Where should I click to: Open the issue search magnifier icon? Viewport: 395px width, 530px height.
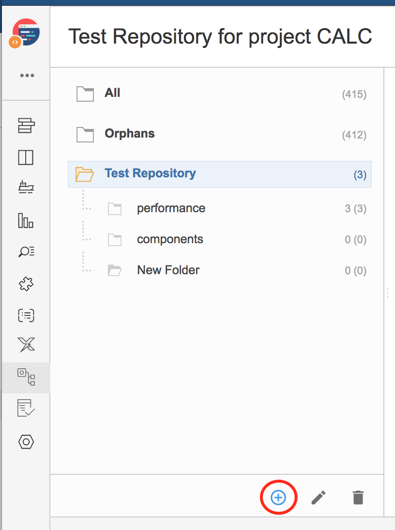tap(26, 251)
